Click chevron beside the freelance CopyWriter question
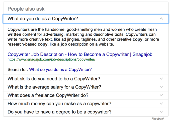 click(x=161, y=95)
